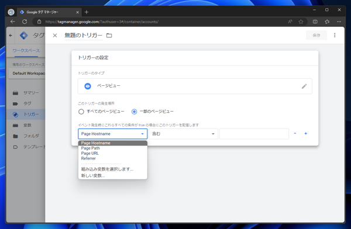The height and width of the screenshot is (229, 351).
Task: Close the untitled trigger panel
Action: pos(55,35)
